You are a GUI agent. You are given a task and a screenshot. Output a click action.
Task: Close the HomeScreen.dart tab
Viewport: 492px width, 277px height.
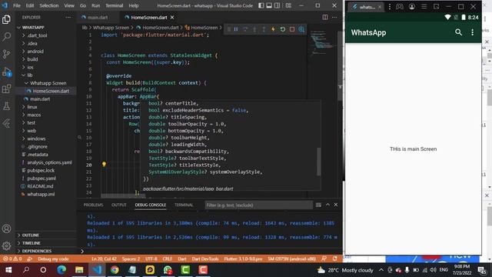coord(172,17)
